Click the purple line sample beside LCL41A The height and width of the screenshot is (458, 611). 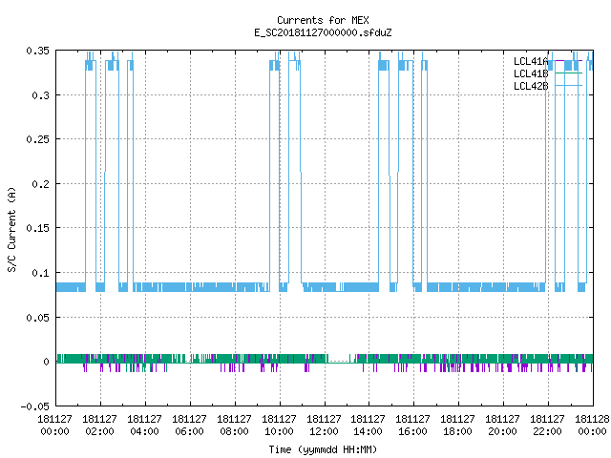pyautogui.click(x=568, y=61)
